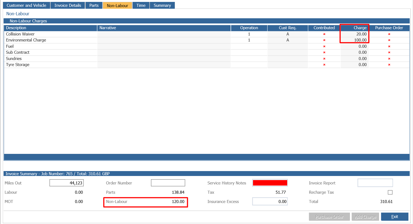This screenshot has height=224, width=413.
Task: Click the disabled Add Charge button
Action: point(365,217)
